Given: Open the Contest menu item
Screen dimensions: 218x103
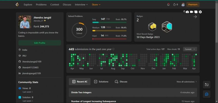Looking at the screenshot, I should pos(55,5).
